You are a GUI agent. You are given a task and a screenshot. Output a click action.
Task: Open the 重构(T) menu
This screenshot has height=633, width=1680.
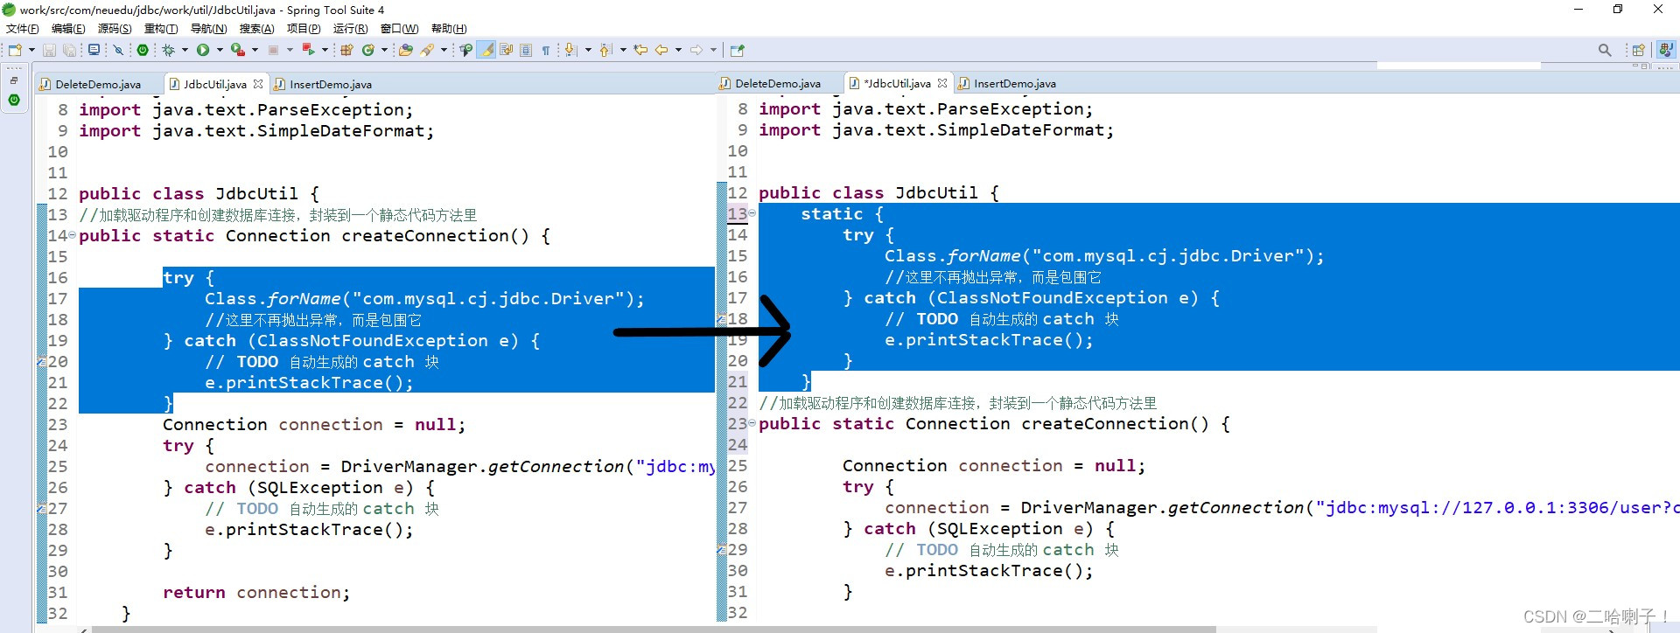click(161, 29)
